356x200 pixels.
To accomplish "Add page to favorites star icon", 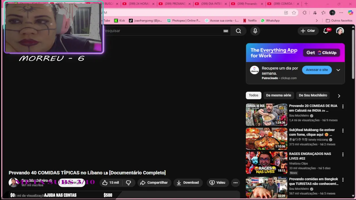I will [294, 12].
